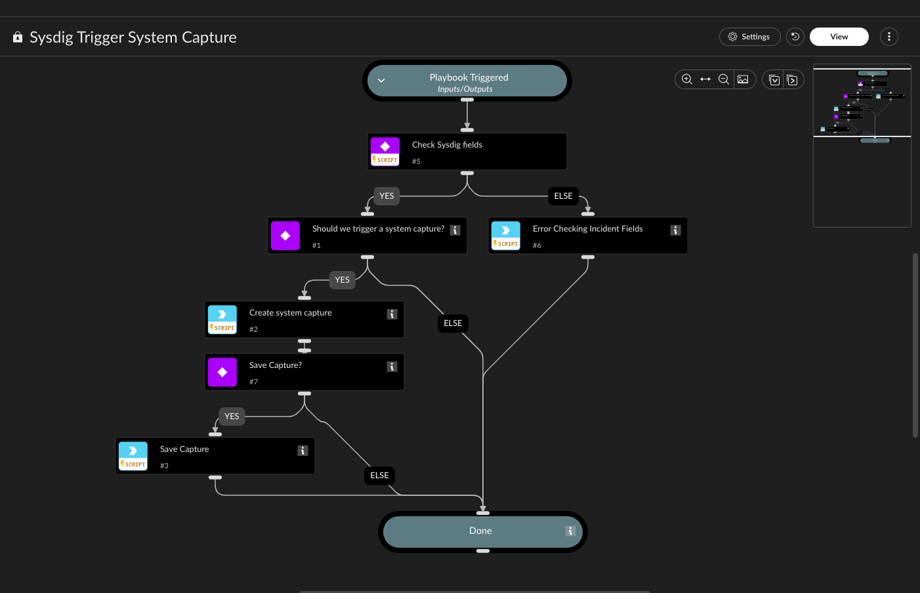The image size is (920, 593).
Task: Show info for Save Capture? task
Action: 392,367
